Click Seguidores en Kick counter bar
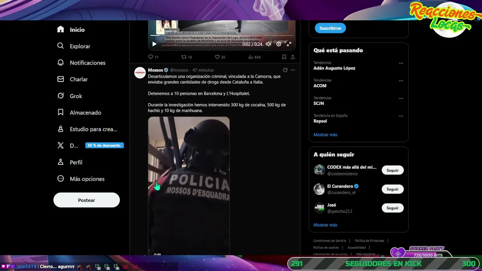This screenshot has width=482, height=271. point(383,264)
